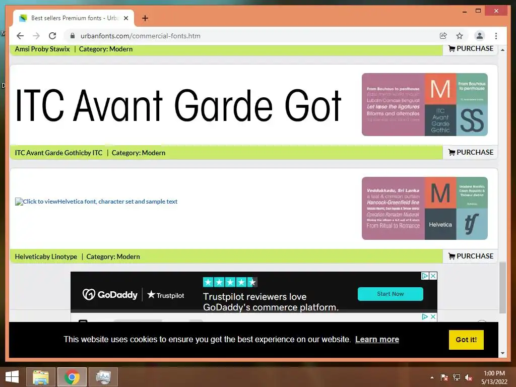Close the GoDaddy ad with X
This screenshot has width=516, height=387.
(x=433, y=276)
